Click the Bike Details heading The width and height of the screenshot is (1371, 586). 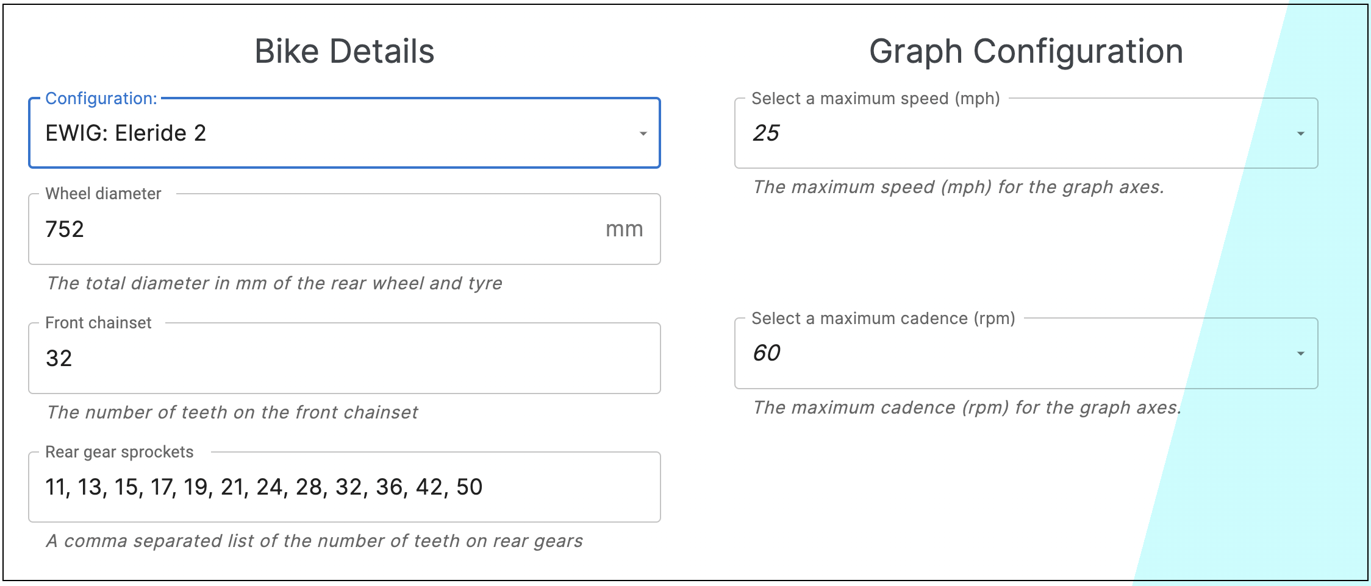pyautogui.click(x=345, y=52)
